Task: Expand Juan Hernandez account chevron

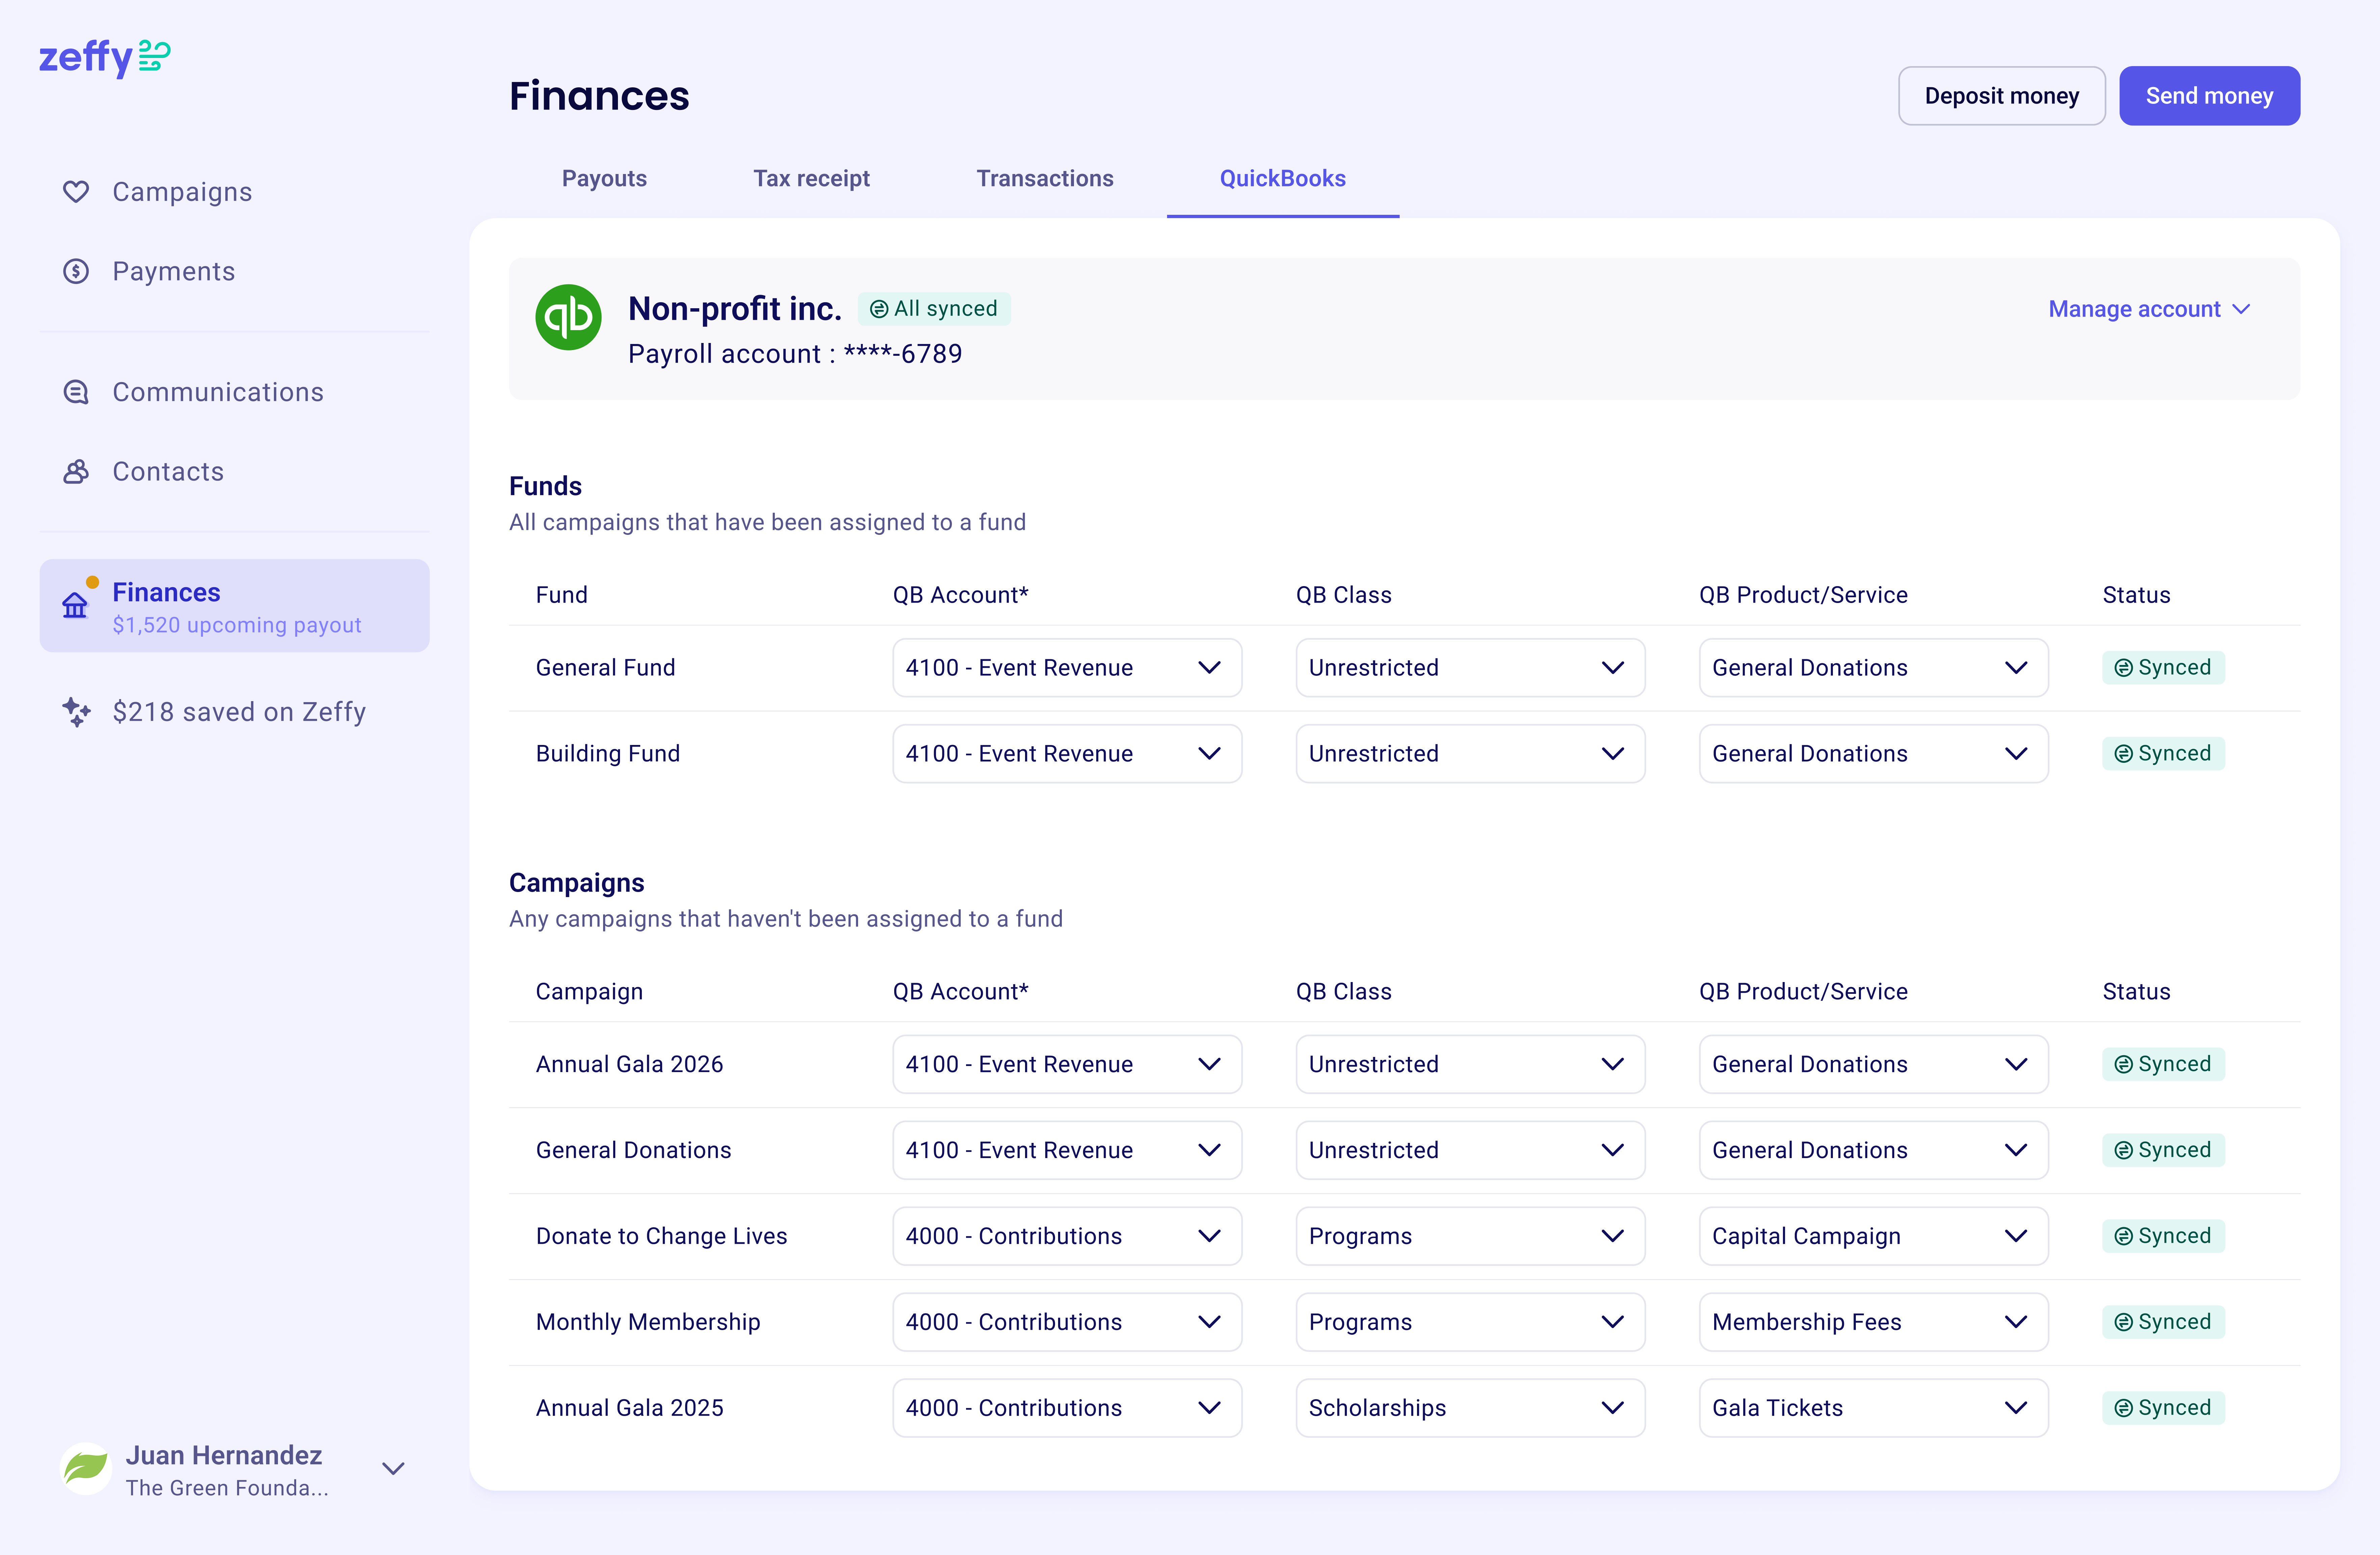Action: 393,1468
